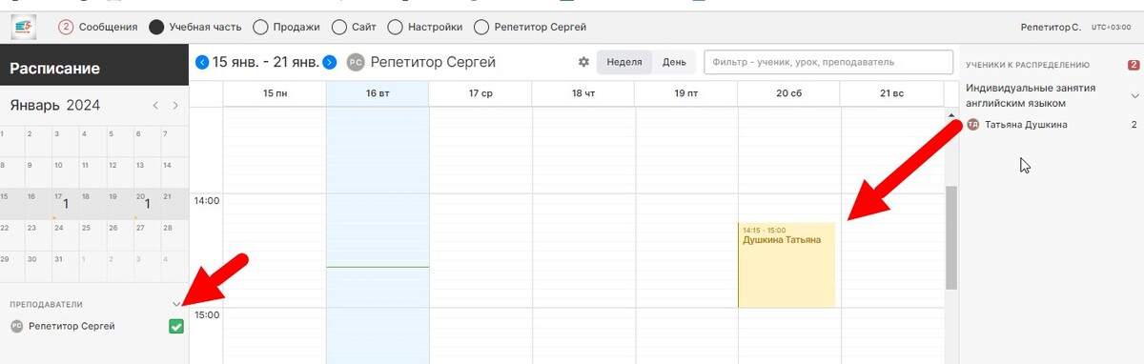Click the Расписание sidebar header
The height and width of the screenshot is (364, 1144).
[94, 69]
